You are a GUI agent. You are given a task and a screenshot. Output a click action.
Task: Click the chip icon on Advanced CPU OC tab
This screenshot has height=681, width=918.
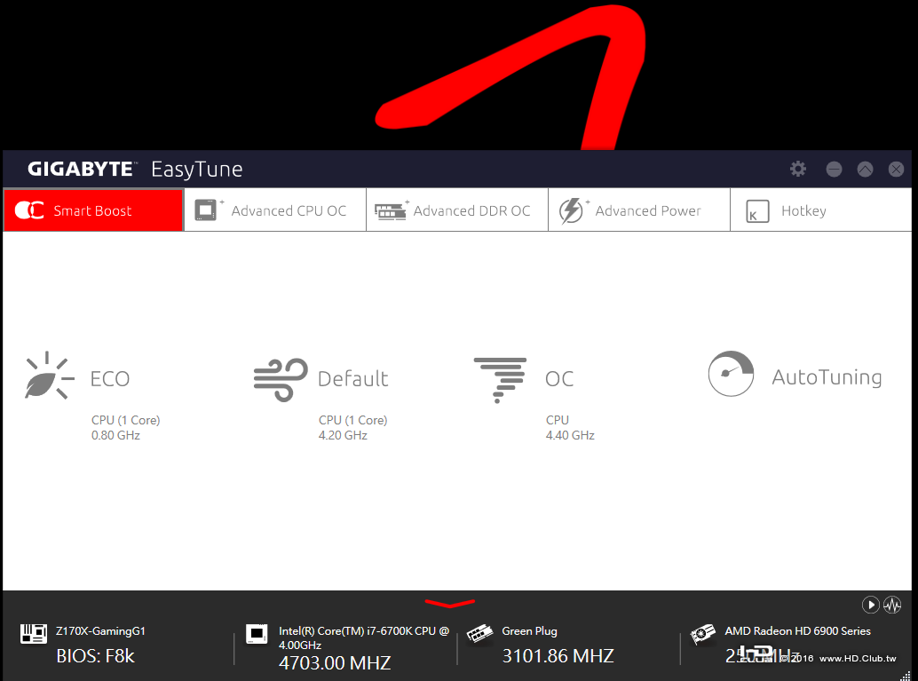coord(205,210)
